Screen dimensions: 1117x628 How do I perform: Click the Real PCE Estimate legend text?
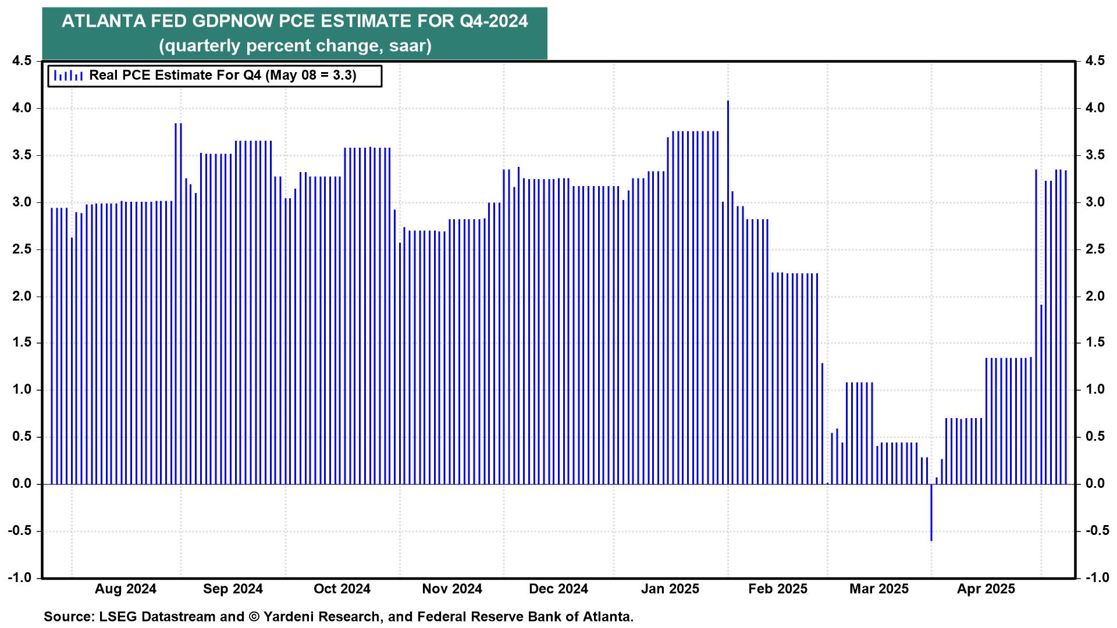[x=222, y=76]
